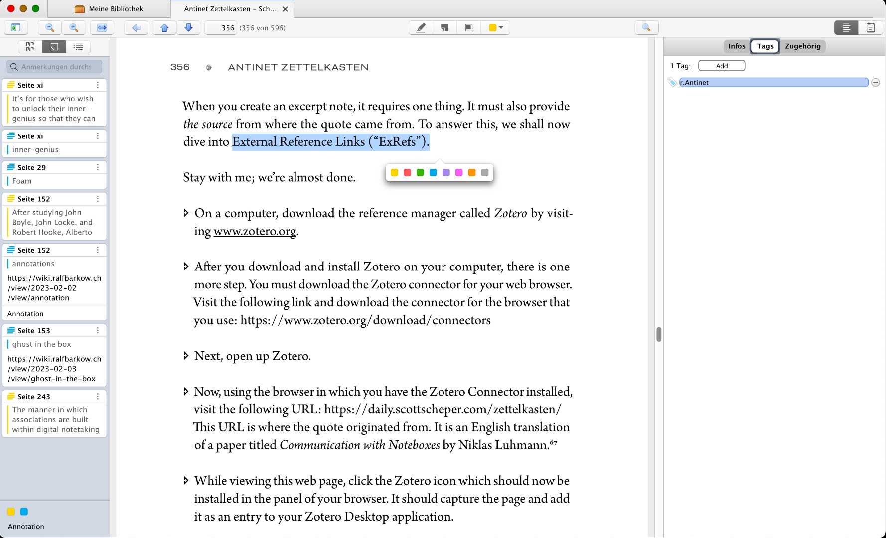Open the ghost-in-the-box wiki URL
The image size is (886, 538).
[54, 369]
